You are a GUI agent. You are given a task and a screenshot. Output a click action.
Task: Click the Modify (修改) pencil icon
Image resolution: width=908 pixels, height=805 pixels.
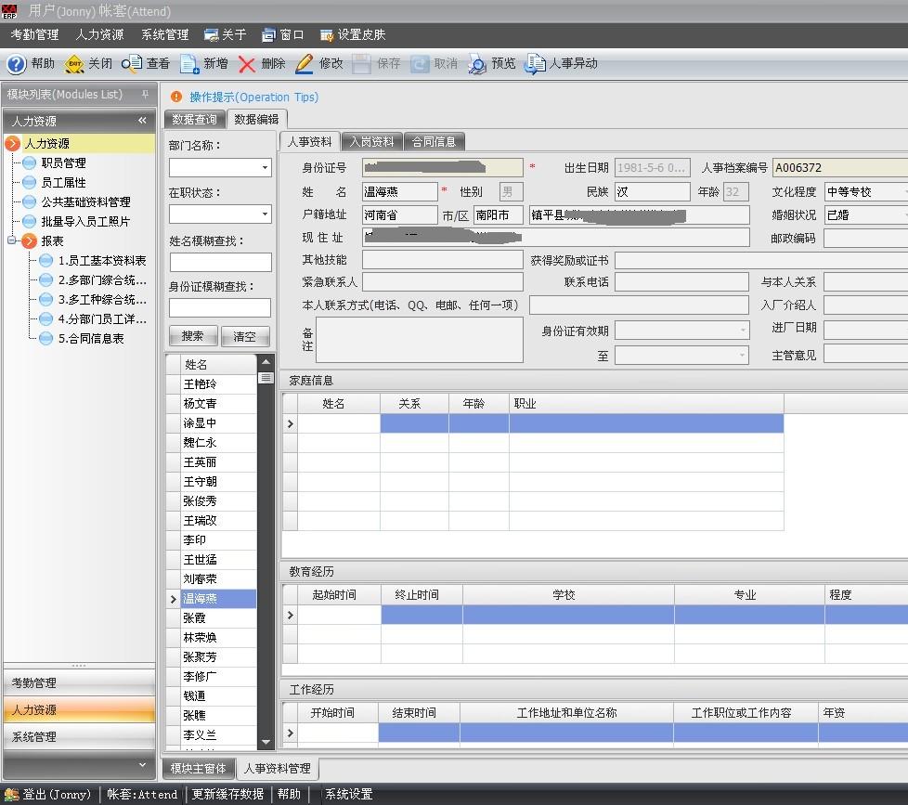pyautogui.click(x=305, y=64)
